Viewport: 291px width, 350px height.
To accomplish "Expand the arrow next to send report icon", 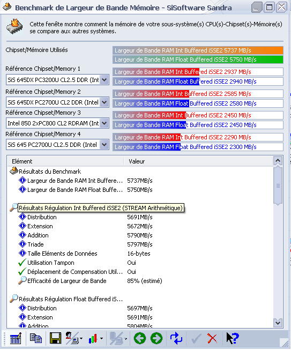I will [x=81, y=339].
